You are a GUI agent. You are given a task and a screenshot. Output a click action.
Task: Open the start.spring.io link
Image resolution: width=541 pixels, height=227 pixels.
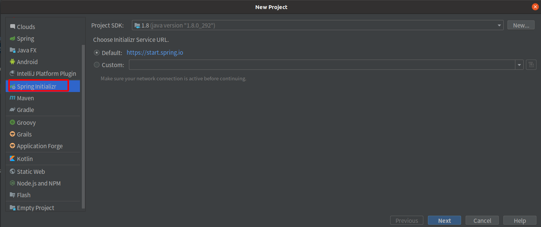(155, 53)
